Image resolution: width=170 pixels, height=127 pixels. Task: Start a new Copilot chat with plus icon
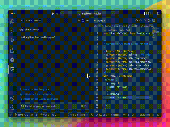79,20
